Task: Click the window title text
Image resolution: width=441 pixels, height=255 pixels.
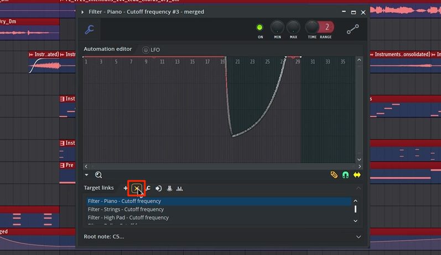Action: coord(146,12)
